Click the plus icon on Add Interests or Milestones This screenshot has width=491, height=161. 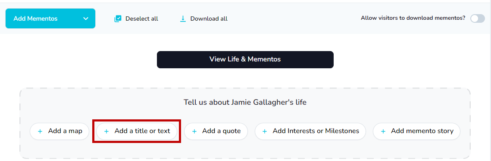click(x=265, y=132)
